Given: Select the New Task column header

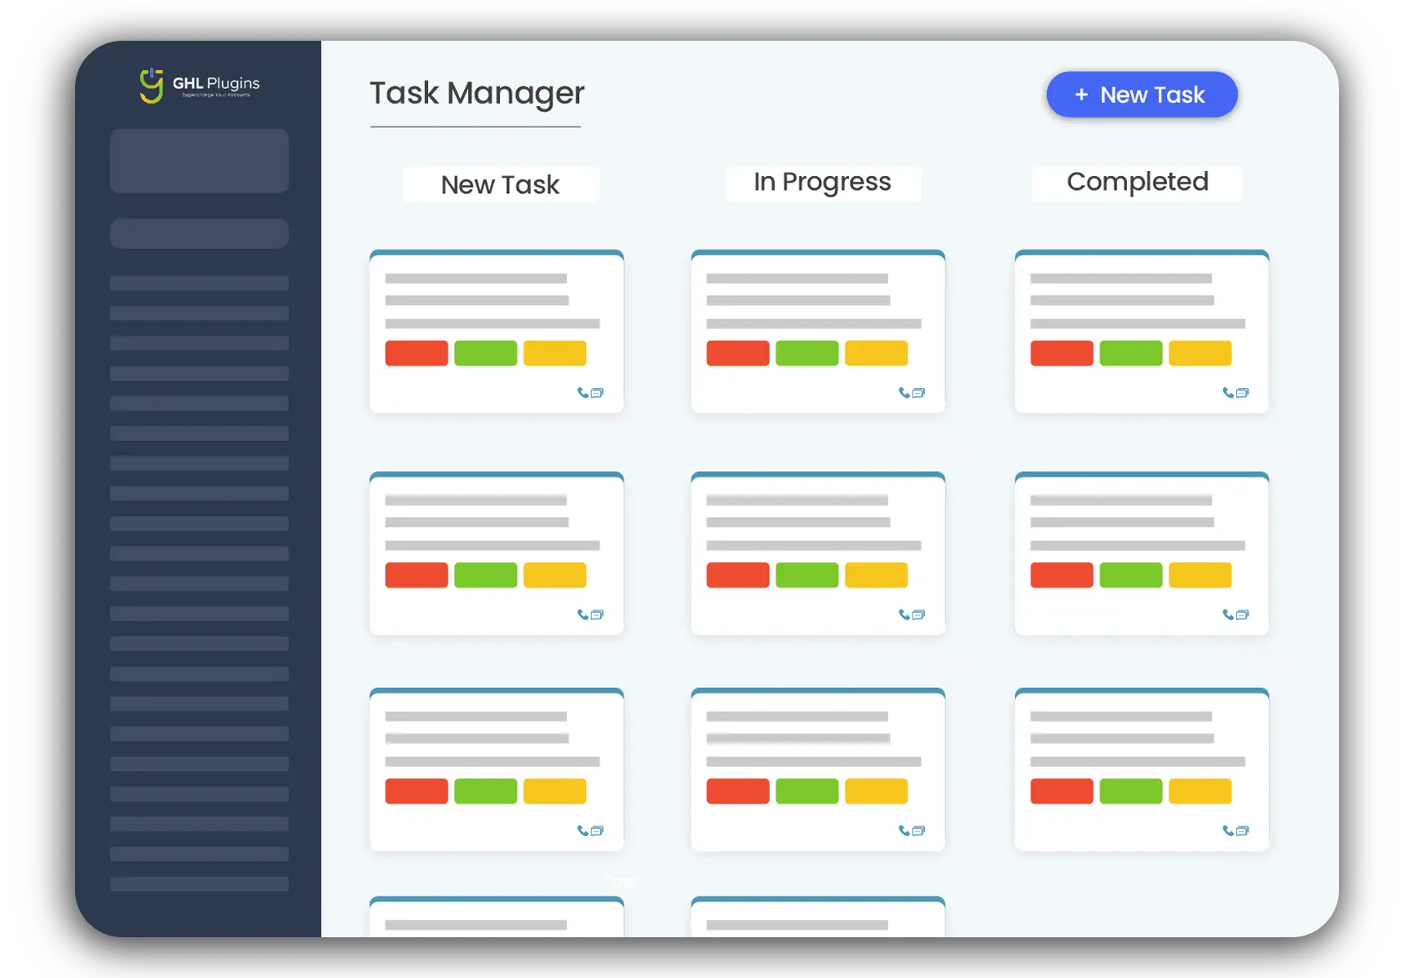Looking at the screenshot, I should tap(500, 185).
